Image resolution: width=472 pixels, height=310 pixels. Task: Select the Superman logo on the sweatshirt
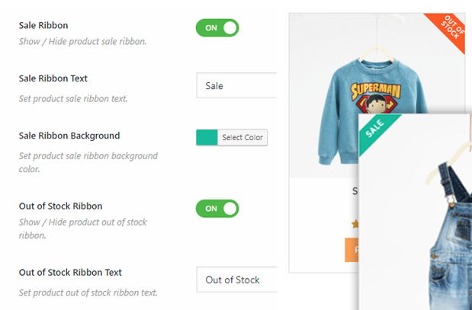[x=376, y=97]
